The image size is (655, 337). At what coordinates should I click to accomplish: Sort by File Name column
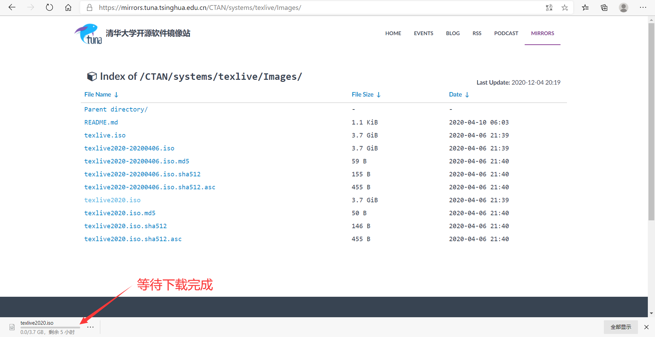pyautogui.click(x=101, y=94)
